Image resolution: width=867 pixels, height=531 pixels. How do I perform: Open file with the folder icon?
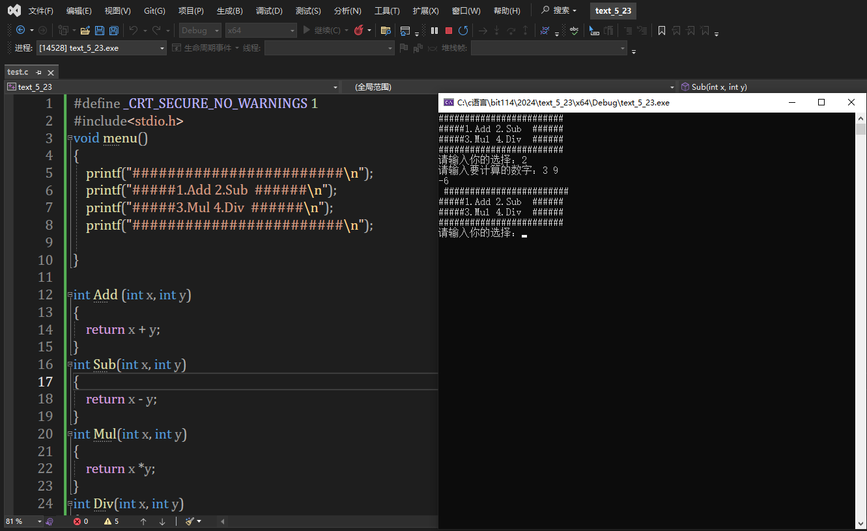85,30
